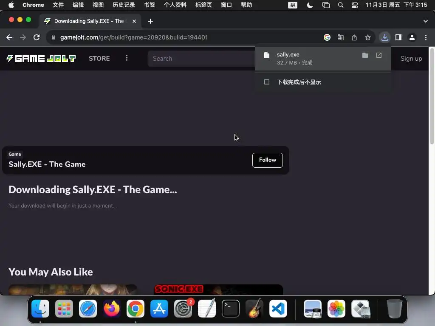Open App Store from the Dock
This screenshot has height=326, width=435.
[x=159, y=309]
